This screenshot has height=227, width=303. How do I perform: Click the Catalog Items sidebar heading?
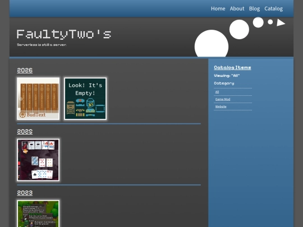pos(232,68)
